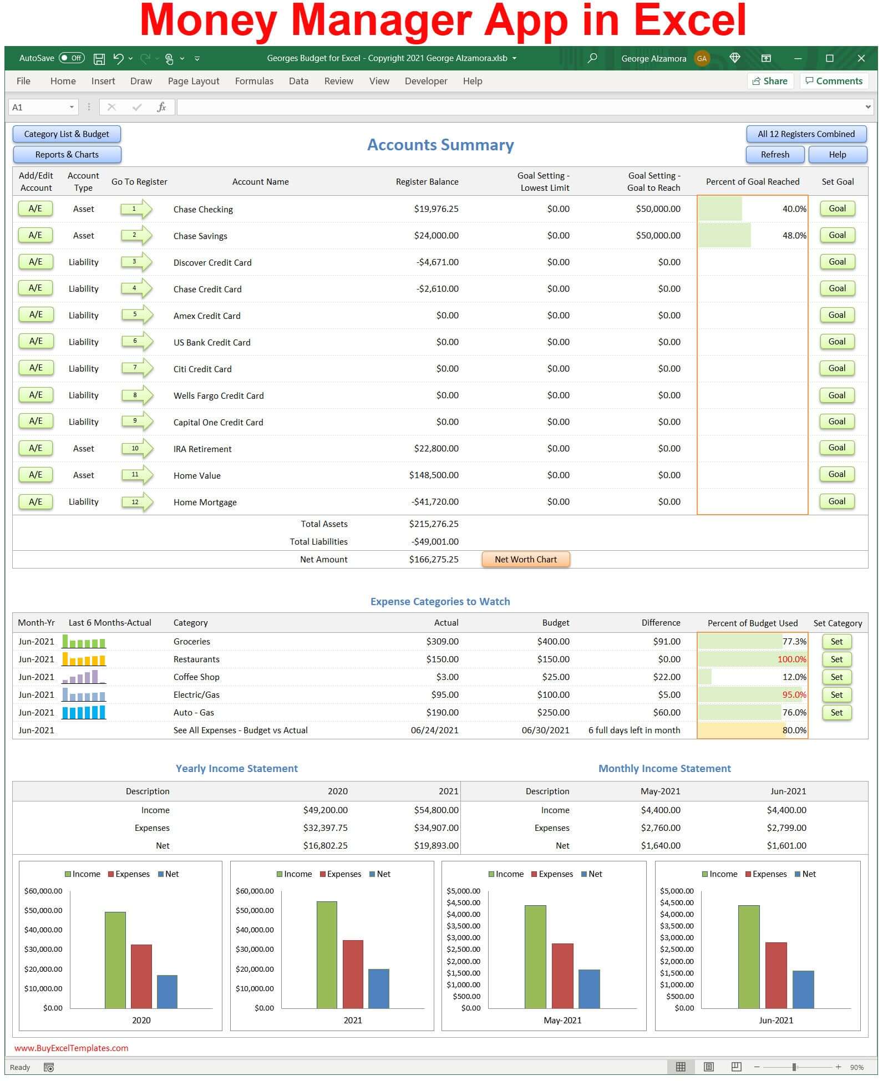Click the Net Worth Chart button
Screen dimensions: 883x1081
pos(525,559)
